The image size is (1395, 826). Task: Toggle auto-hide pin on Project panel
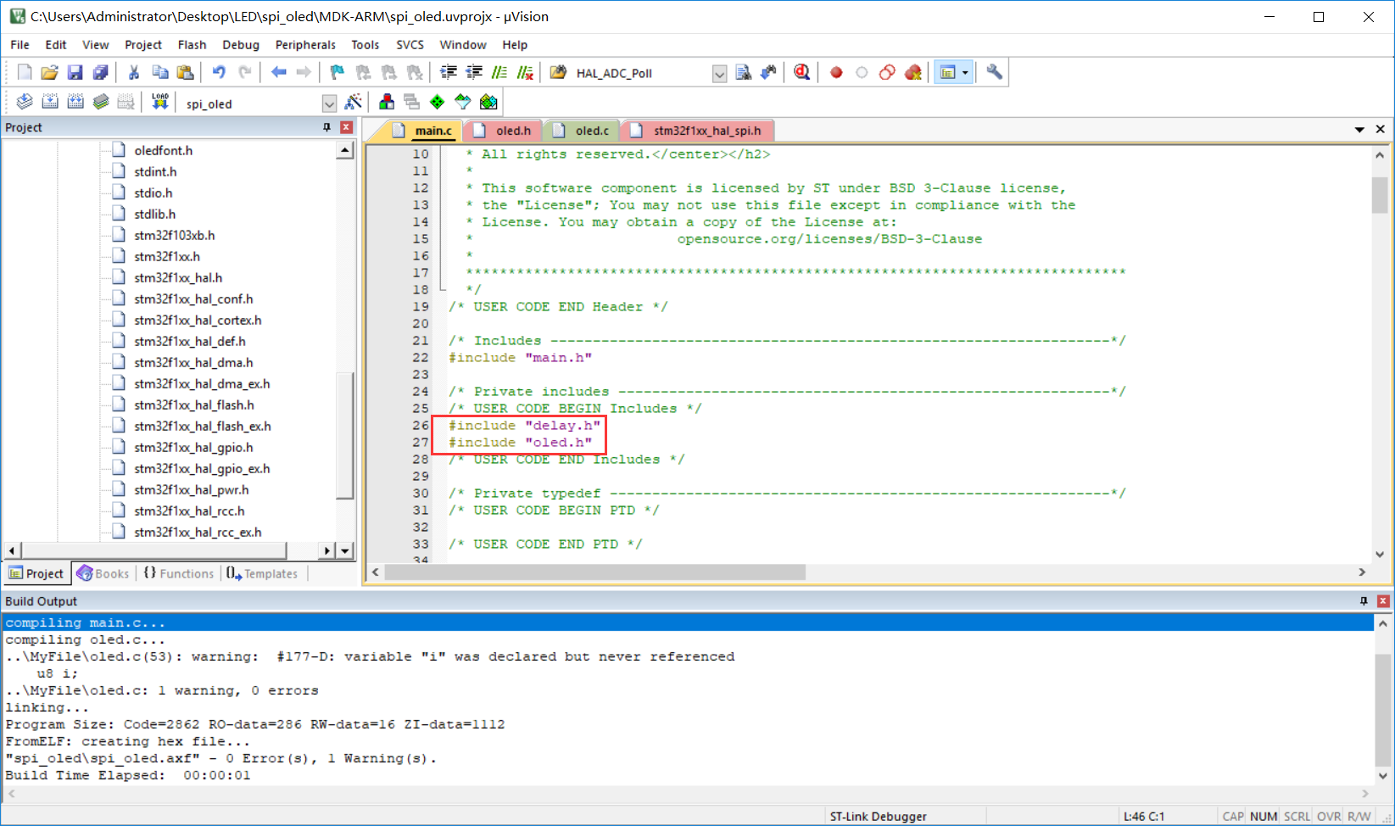click(327, 127)
